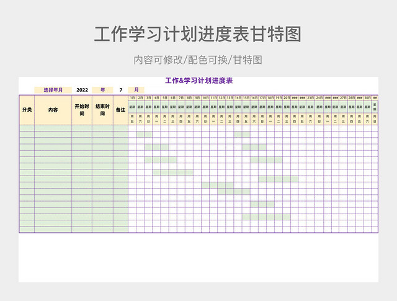Select the 12日 date header cell
The image size is (397, 301).
click(221, 98)
